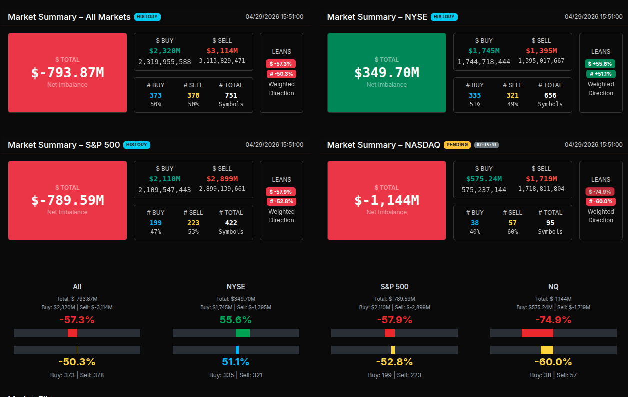Click the $-1,144M NASDAQ total card

(x=386, y=200)
